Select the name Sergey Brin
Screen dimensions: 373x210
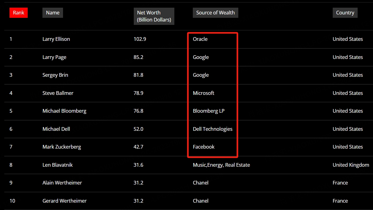coord(55,75)
